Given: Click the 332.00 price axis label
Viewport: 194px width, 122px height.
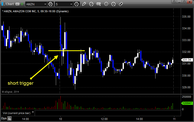Looking at the screenshot, I should 186,52.
